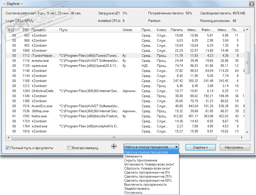The height and width of the screenshot is (195, 256).
Task: Select the 360tray.exe process row
Action: click(125, 111)
